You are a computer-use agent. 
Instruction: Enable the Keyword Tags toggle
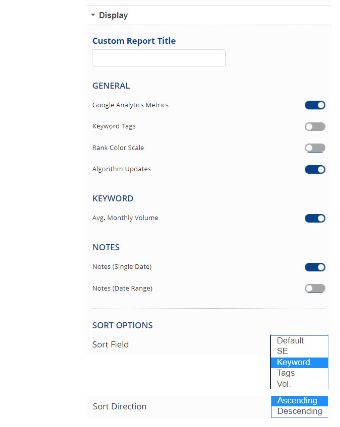pyautogui.click(x=315, y=126)
